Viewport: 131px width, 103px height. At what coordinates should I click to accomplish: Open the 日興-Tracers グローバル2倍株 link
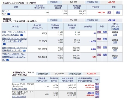(x=14, y=49)
